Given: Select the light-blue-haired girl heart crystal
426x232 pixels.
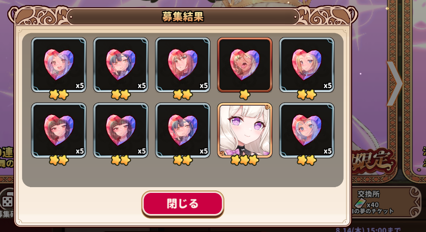Looking at the screenshot, I should 307,130.
